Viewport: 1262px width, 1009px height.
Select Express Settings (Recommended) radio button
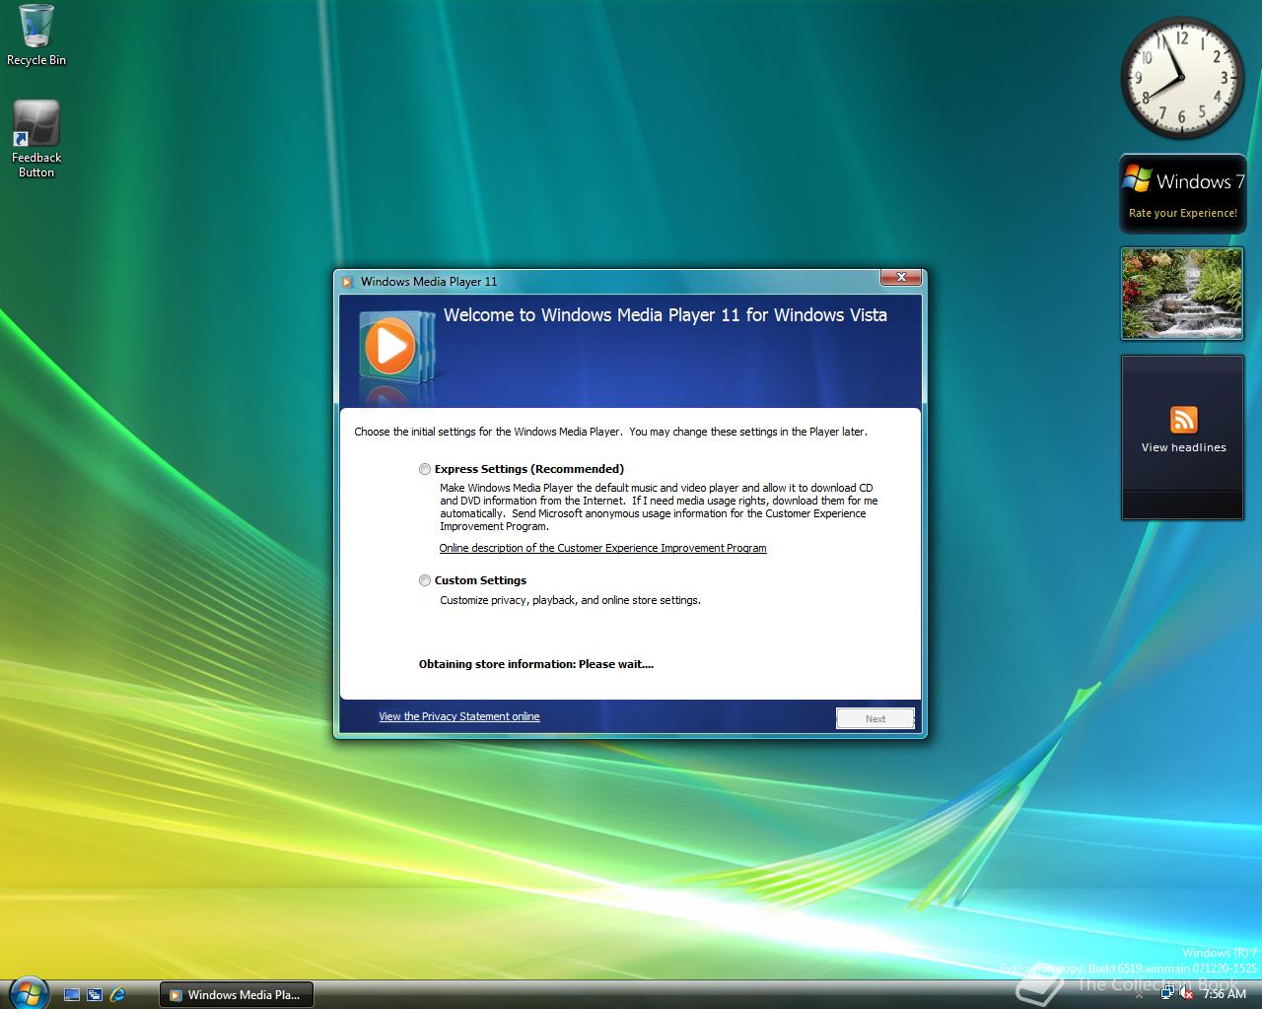click(x=425, y=469)
